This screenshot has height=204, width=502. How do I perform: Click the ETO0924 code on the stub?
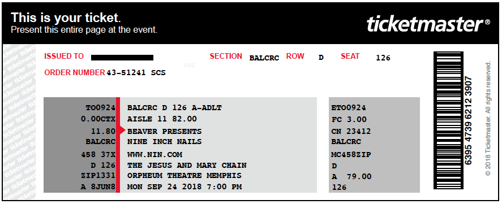pyautogui.click(x=348, y=108)
